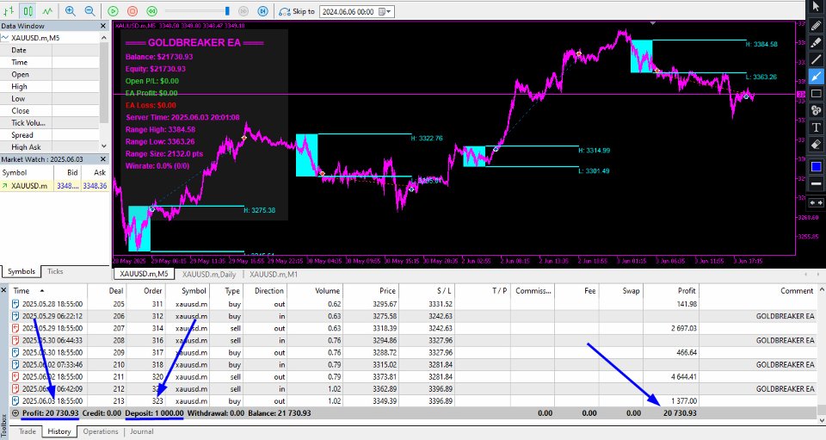Switch chart to bar chart mode
This screenshot has height=440, width=826.
pyautogui.click(x=9, y=10)
